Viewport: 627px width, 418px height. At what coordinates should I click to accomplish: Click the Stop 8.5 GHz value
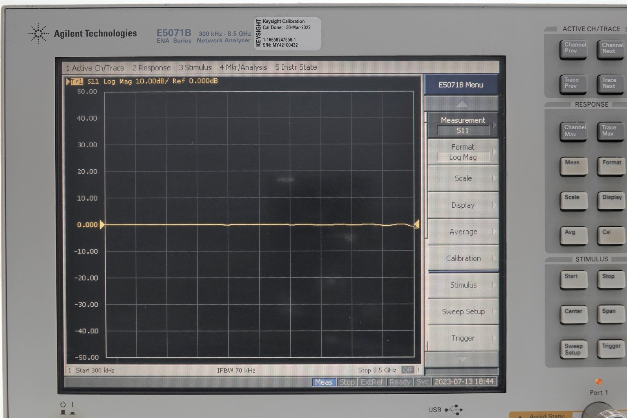[377, 370]
